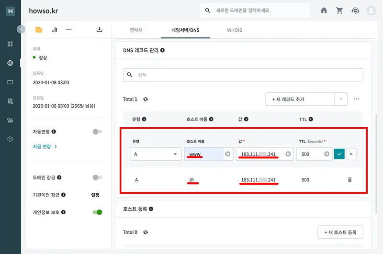
Task: Click the yellow folder icon
Action: [x=39, y=30]
